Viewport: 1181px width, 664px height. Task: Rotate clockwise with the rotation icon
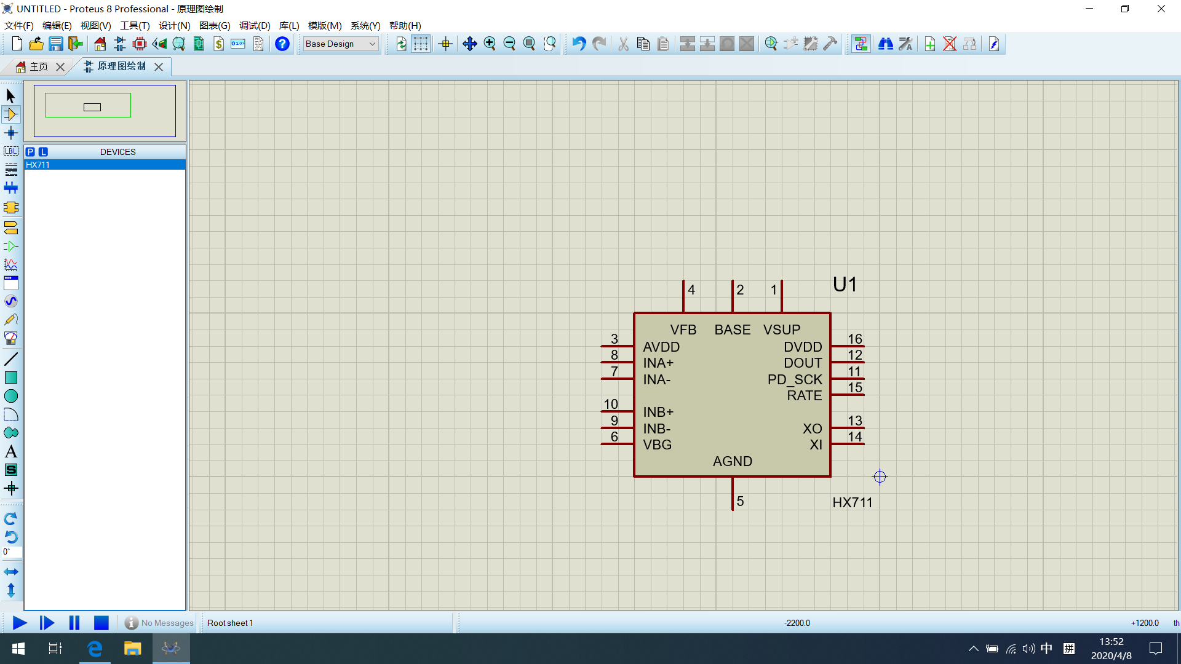11,519
